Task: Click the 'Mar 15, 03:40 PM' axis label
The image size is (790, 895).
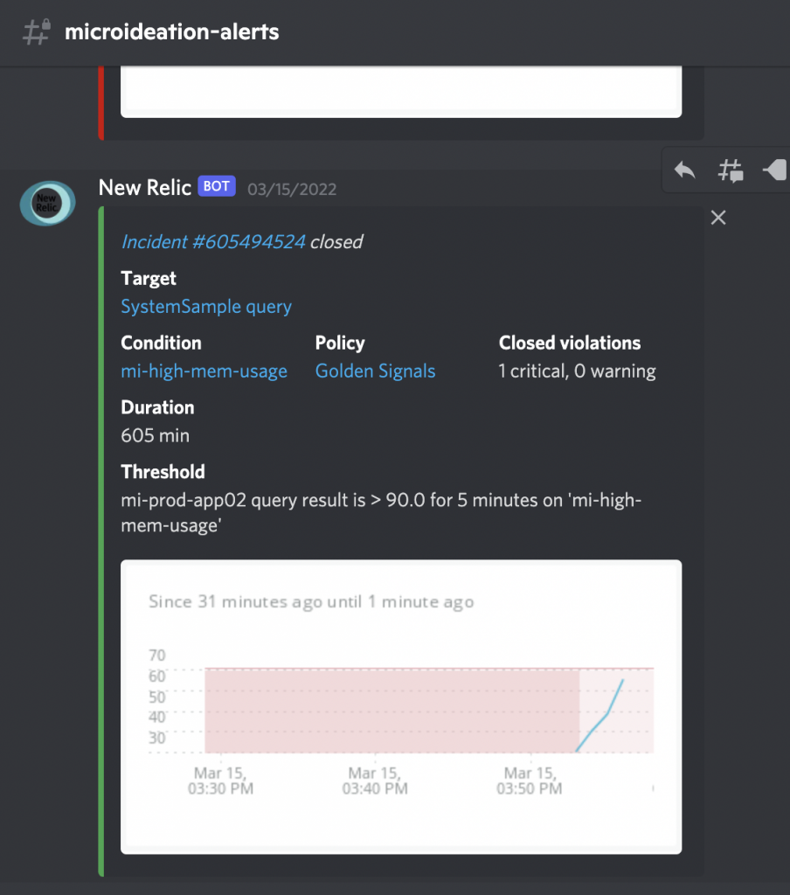Action: 375,781
